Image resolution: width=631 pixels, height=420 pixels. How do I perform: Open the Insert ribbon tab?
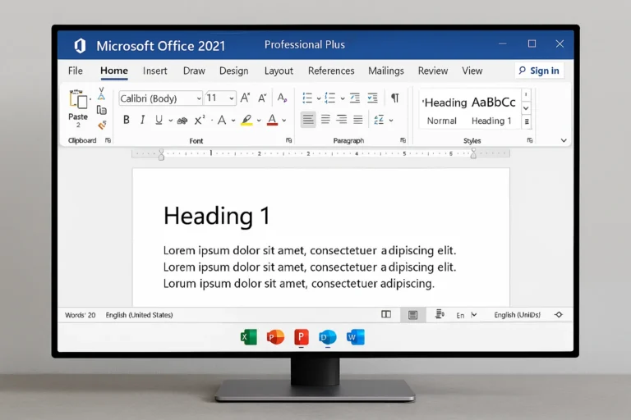tap(154, 71)
